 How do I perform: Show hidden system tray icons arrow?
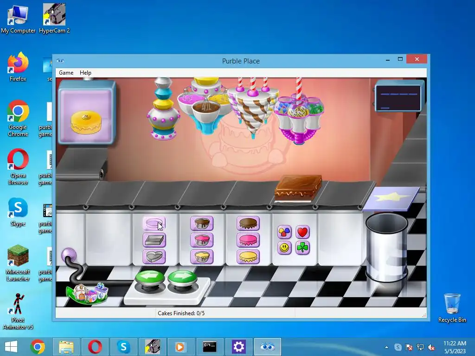(x=386, y=347)
